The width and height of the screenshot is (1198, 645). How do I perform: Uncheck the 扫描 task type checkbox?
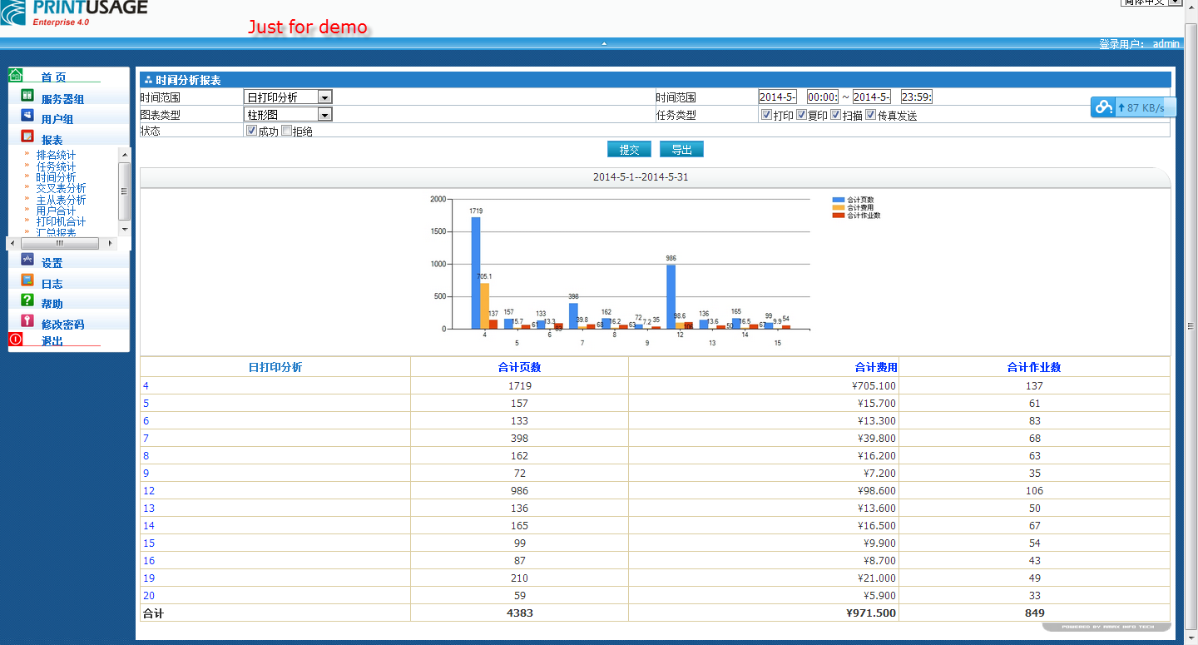[836, 115]
